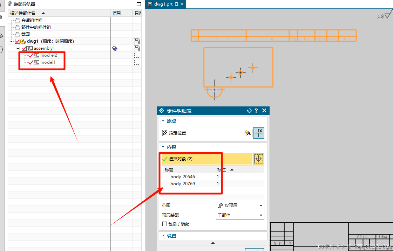Image resolution: width=393 pixels, height=251 pixels.
Task: Click the save status icon in dwg1 row
Action: [137, 41]
